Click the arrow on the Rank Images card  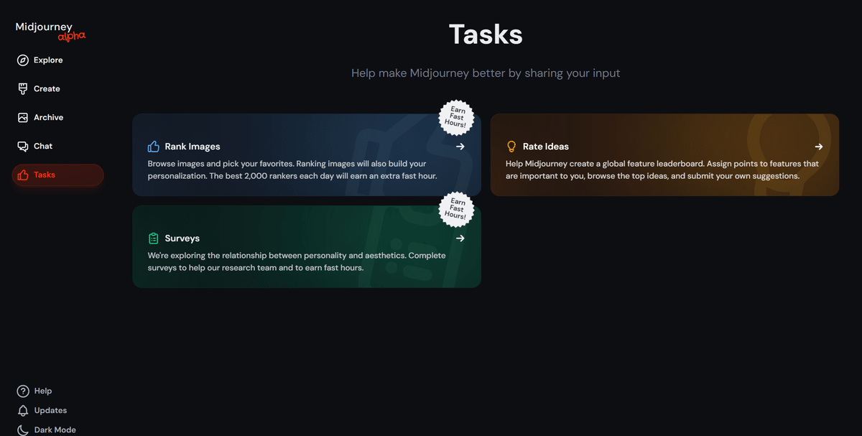point(460,147)
